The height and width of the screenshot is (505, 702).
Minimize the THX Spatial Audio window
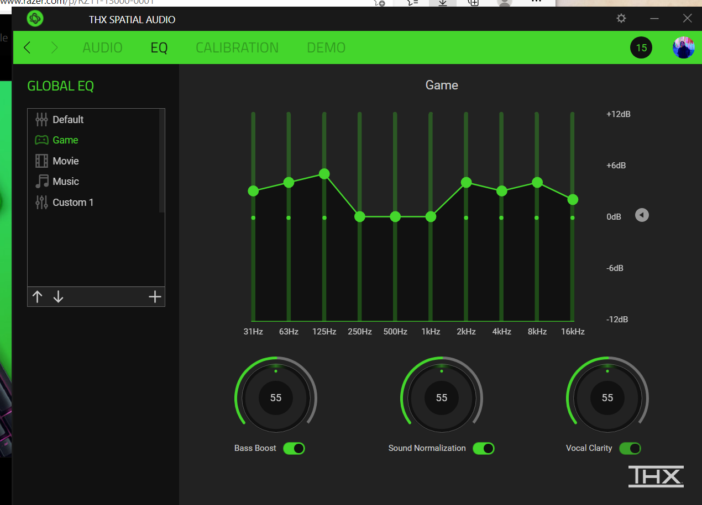click(654, 19)
